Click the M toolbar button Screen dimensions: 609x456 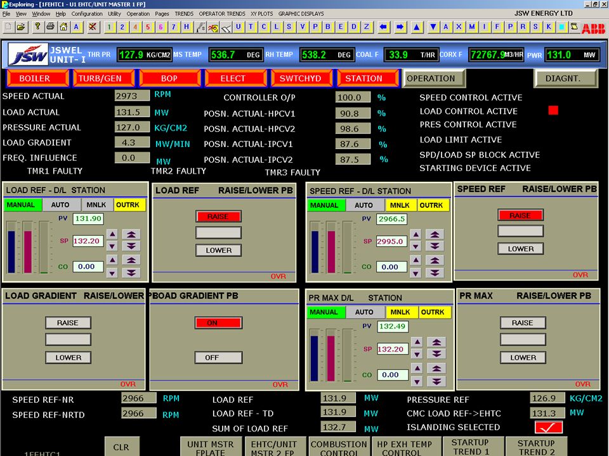tap(472, 27)
